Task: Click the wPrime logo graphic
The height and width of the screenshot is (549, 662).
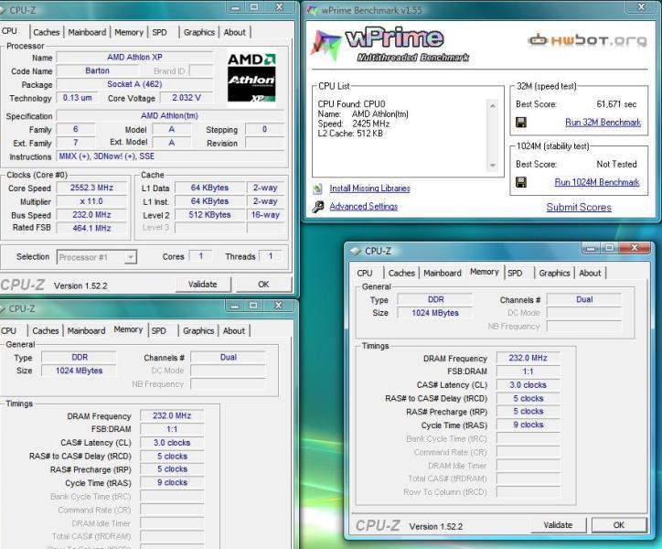Action: click(x=389, y=45)
